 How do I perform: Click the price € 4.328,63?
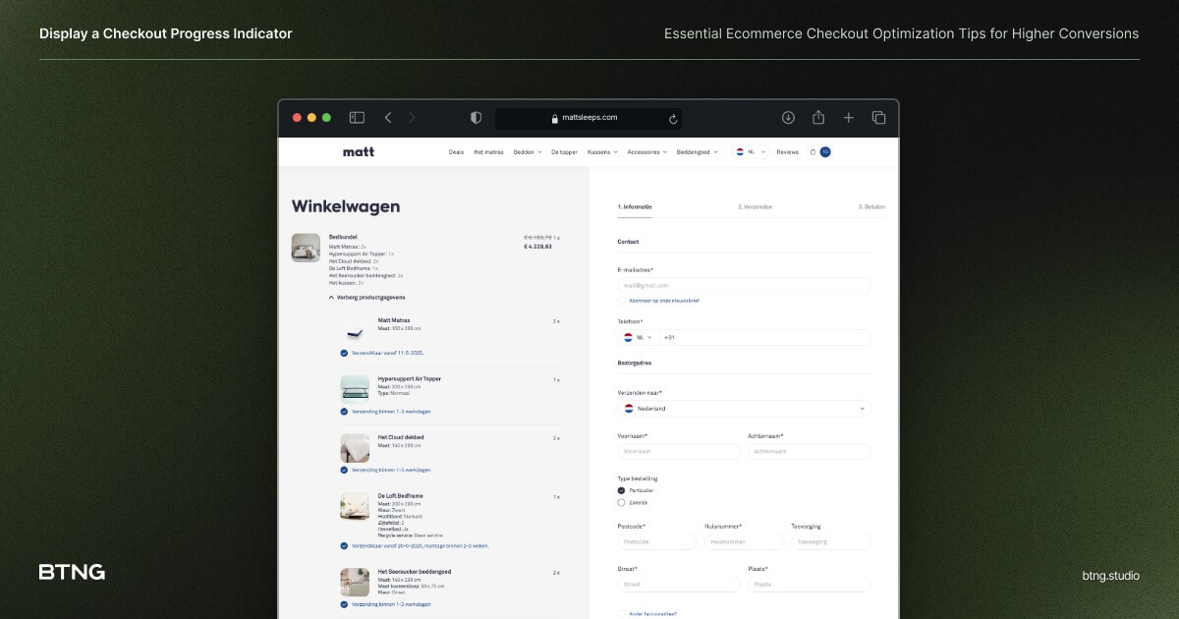(x=537, y=247)
